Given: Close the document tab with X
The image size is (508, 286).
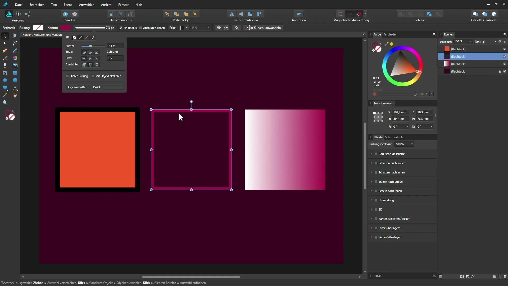Looking at the screenshot, I should [364, 34].
